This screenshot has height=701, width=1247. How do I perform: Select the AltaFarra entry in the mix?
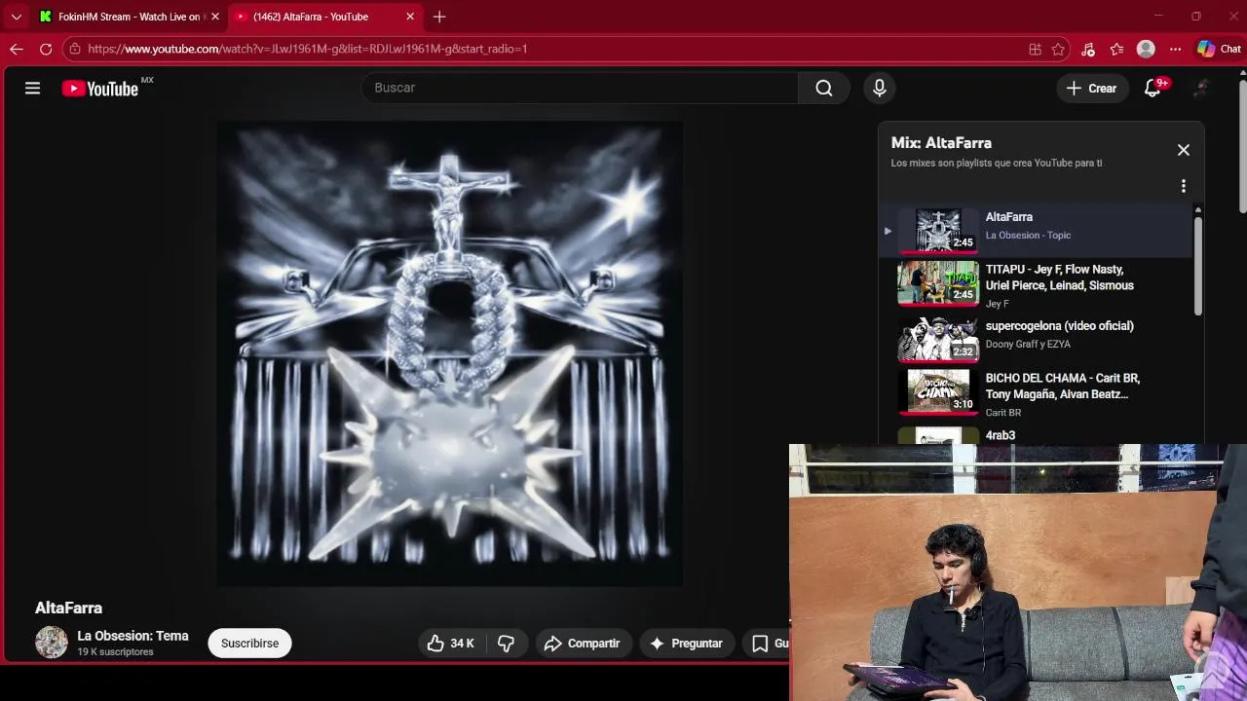[x=1036, y=230]
